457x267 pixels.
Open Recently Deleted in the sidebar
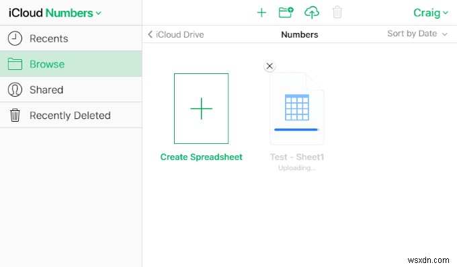coord(71,115)
